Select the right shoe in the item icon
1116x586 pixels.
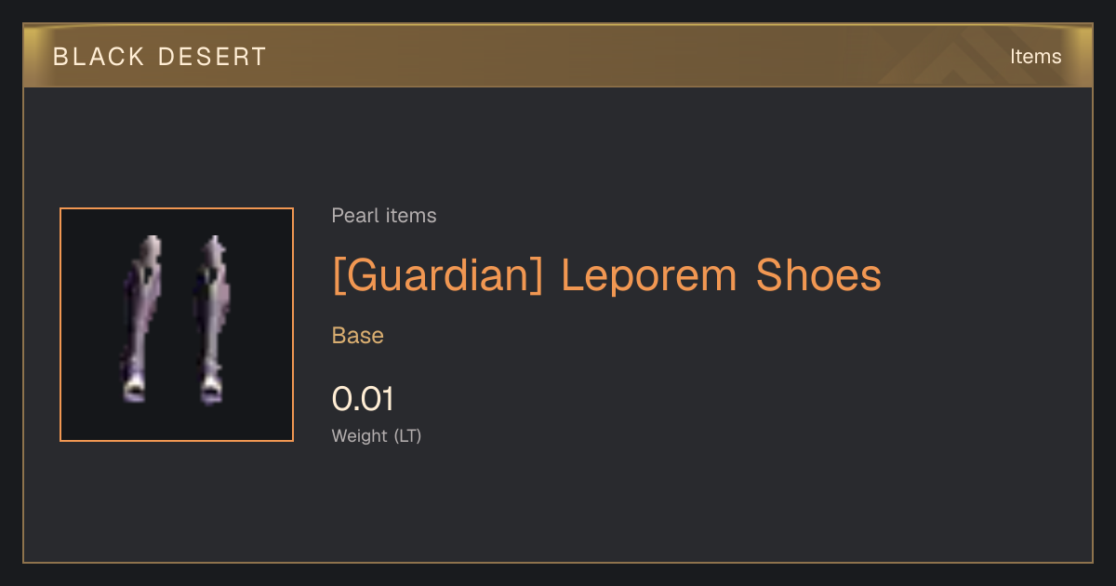coord(212,319)
